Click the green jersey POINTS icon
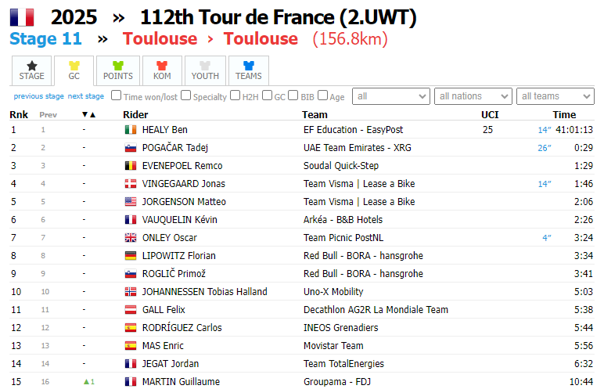604x389 pixels. pos(118,66)
